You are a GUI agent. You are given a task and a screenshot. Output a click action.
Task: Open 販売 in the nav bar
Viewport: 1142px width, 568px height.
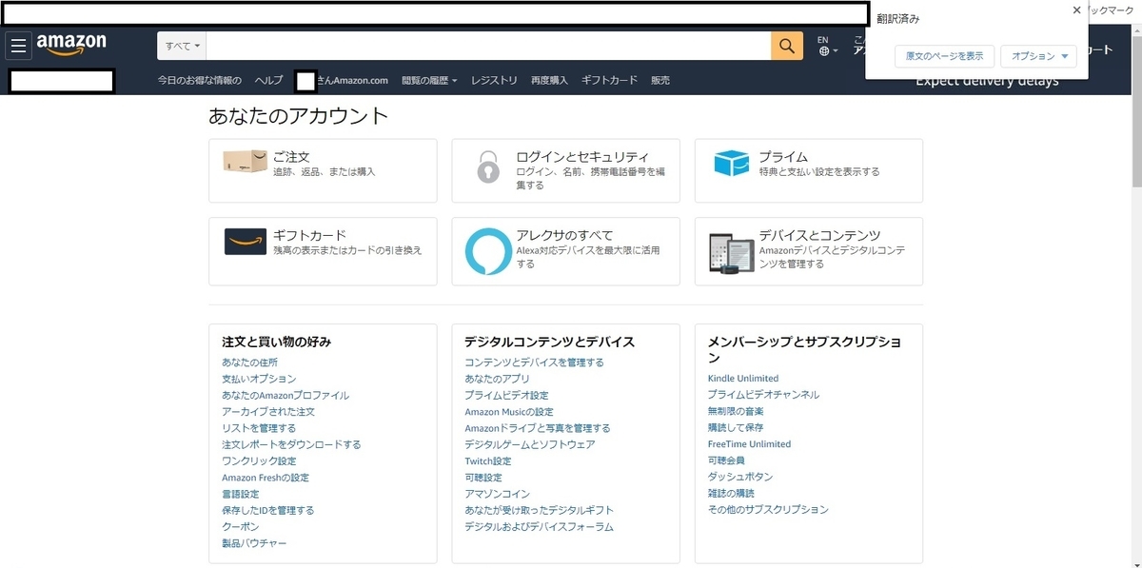[x=660, y=81]
